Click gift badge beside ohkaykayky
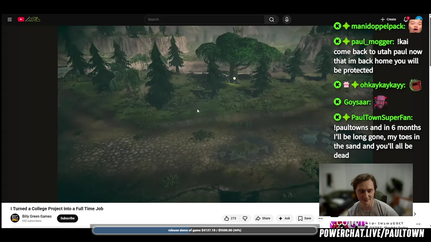Viewport: 431px width, 242px height. [346, 85]
